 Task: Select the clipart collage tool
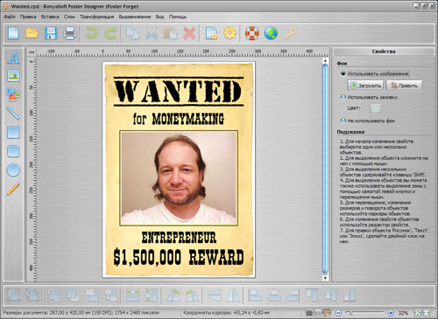tap(13, 94)
